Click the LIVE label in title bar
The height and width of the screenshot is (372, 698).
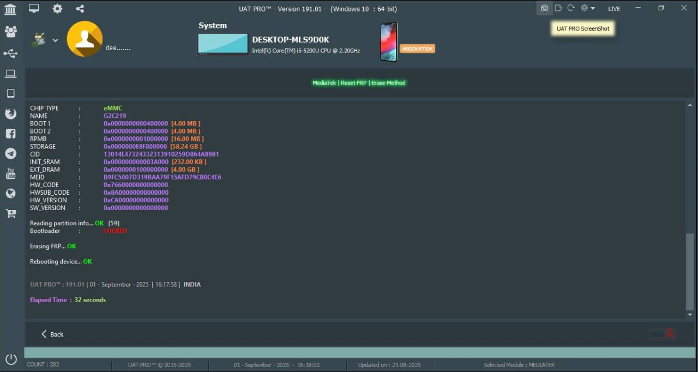click(x=614, y=9)
